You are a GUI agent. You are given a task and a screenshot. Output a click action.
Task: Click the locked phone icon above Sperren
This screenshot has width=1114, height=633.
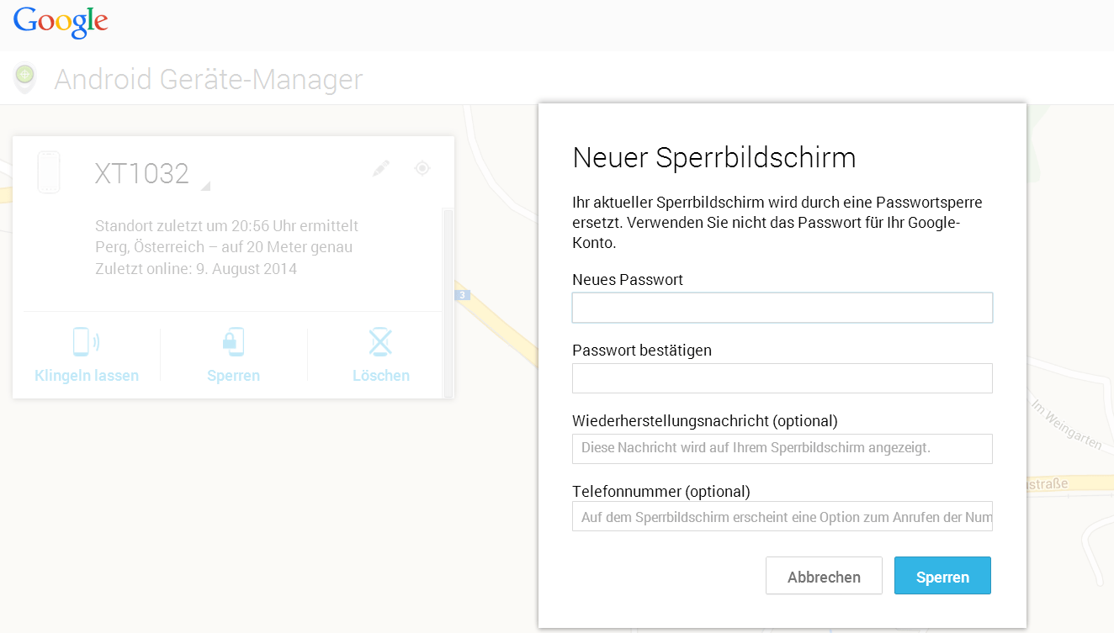pos(233,342)
